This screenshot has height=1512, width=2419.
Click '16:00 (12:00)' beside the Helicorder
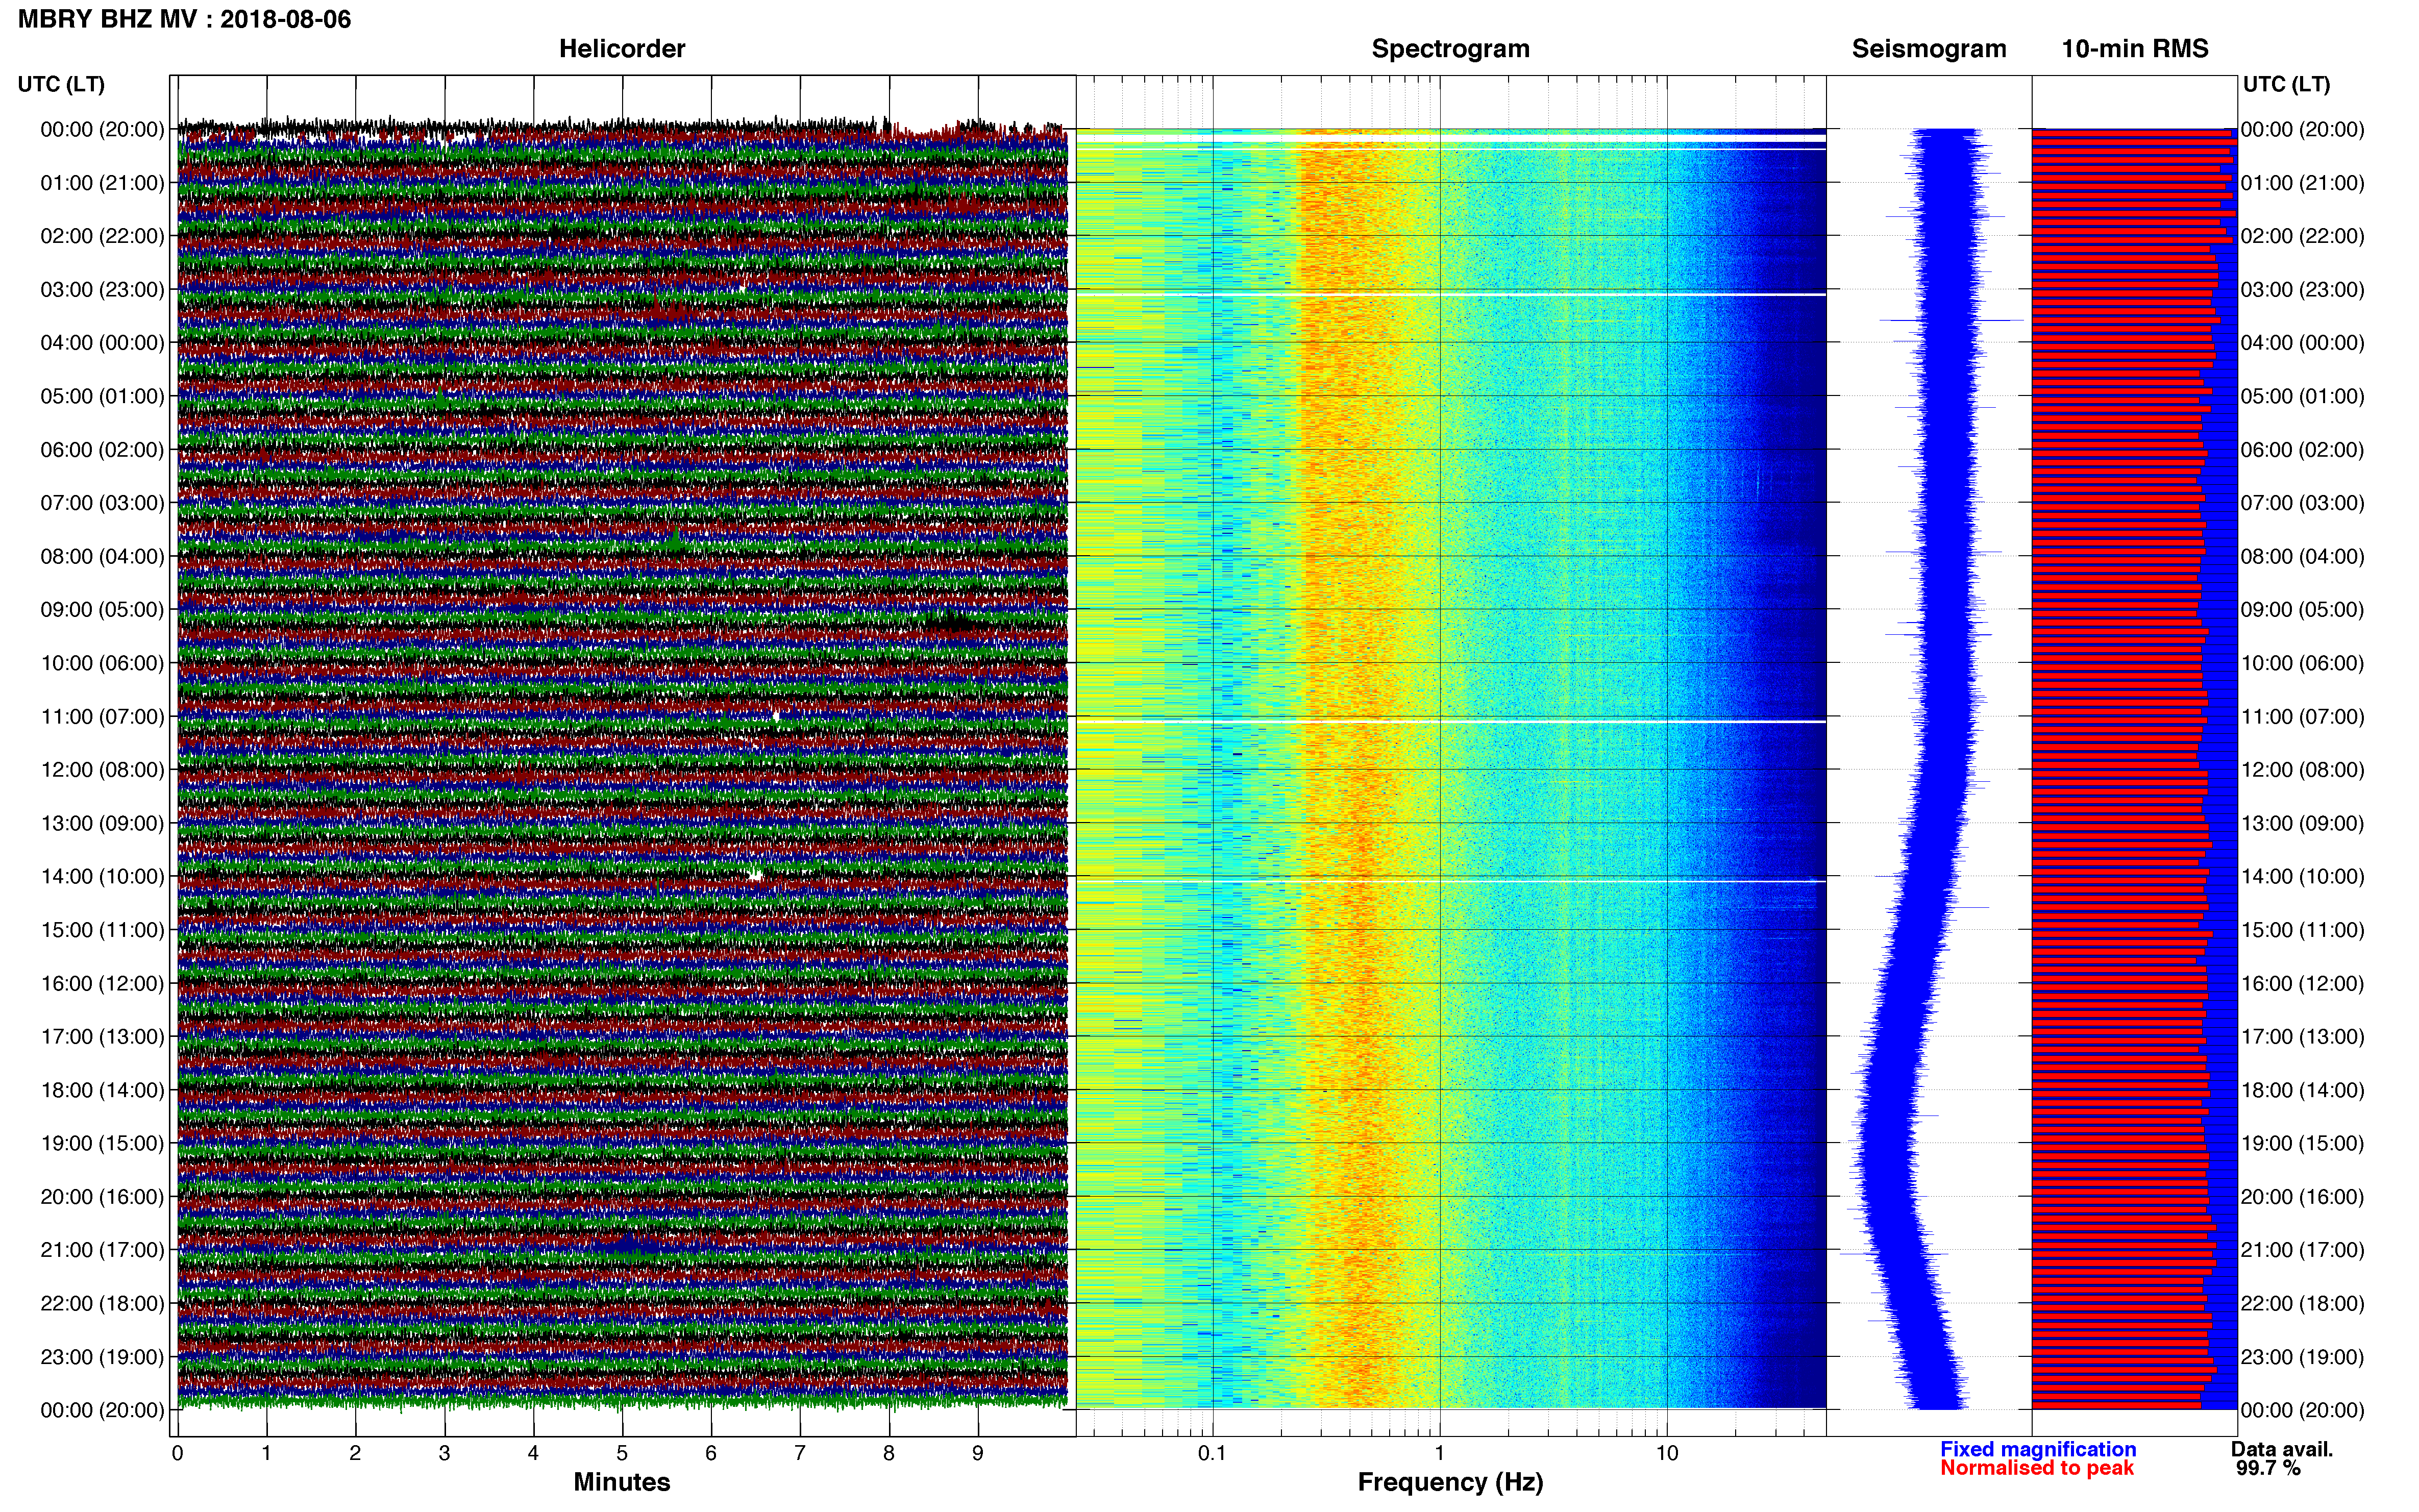coord(102,983)
